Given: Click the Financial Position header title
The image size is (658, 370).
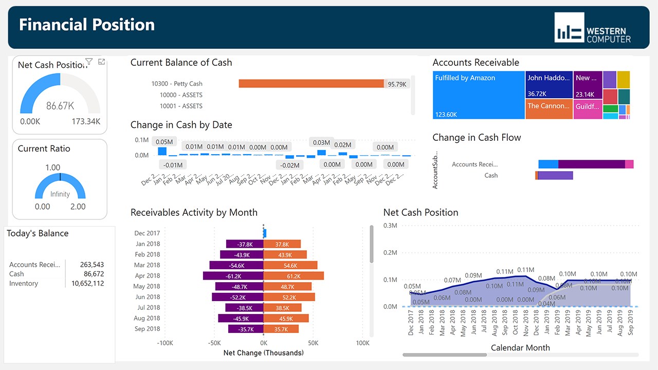Looking at the screenshot, I should click(87, 25).
